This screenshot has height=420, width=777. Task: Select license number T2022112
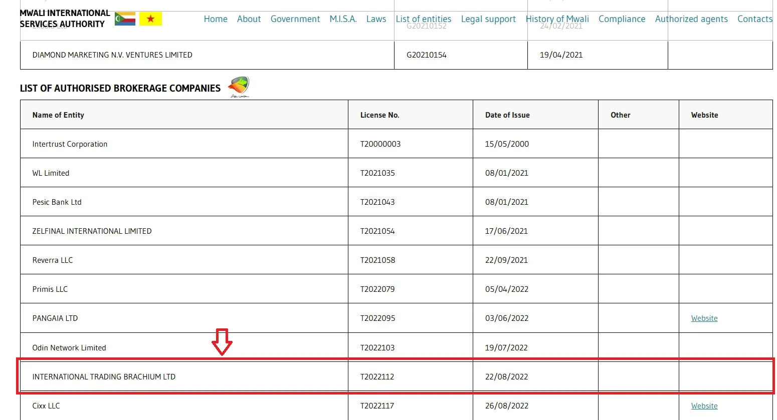377,377
